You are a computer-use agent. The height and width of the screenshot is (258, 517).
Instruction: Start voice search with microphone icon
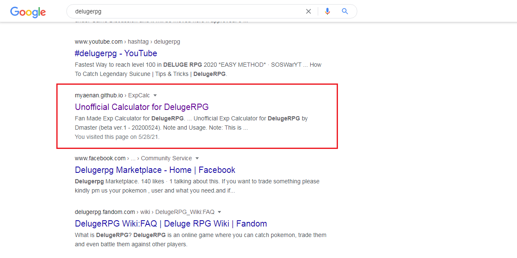(327, 11)
